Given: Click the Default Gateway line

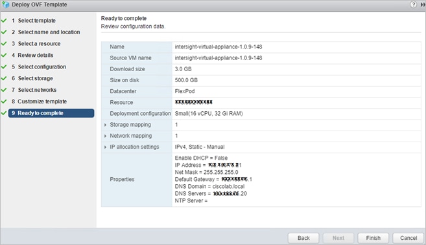Looking at the screenshot, I should click(213, 179).
